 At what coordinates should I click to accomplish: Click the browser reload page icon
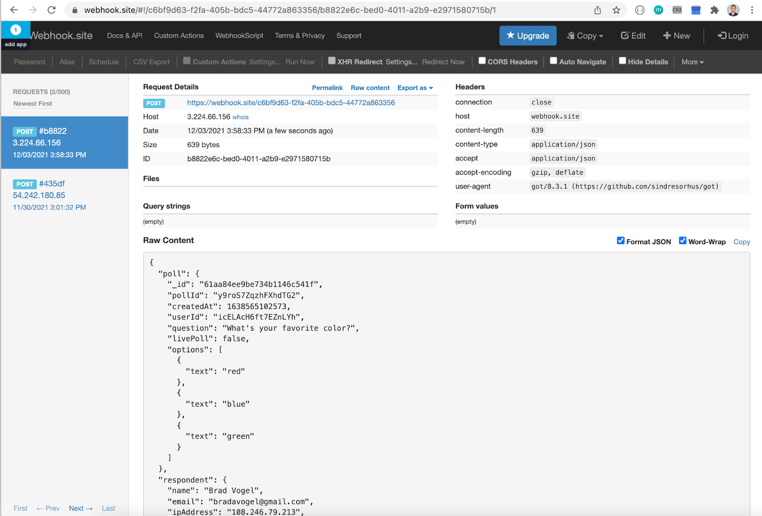pos(51,10)
